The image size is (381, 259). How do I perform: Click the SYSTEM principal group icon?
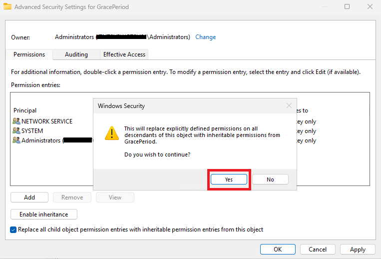[x=16, y=131]
